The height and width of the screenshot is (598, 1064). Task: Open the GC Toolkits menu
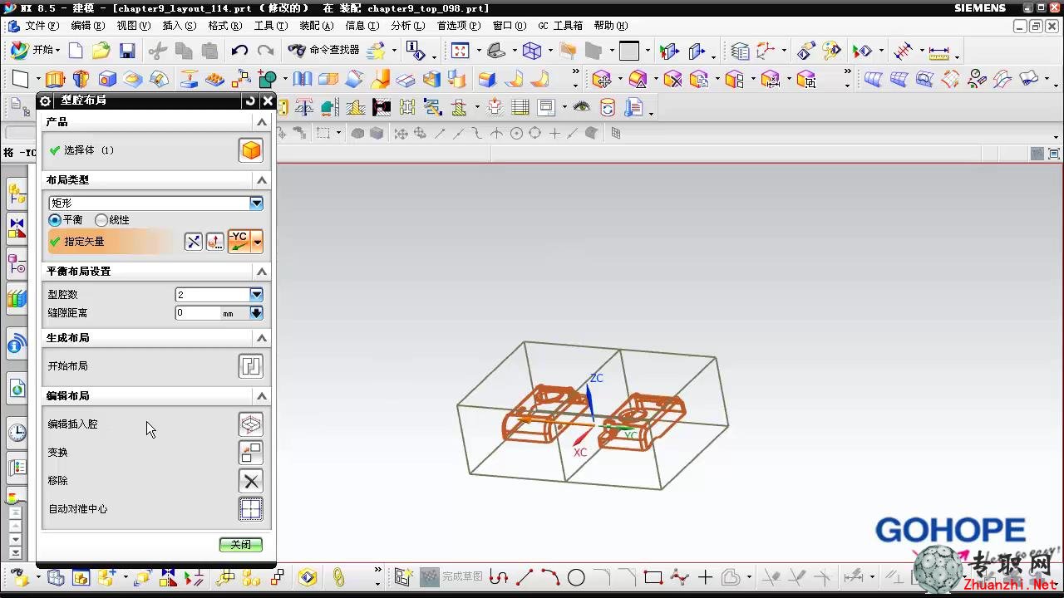pyautogui.click(x=560, y=26)
